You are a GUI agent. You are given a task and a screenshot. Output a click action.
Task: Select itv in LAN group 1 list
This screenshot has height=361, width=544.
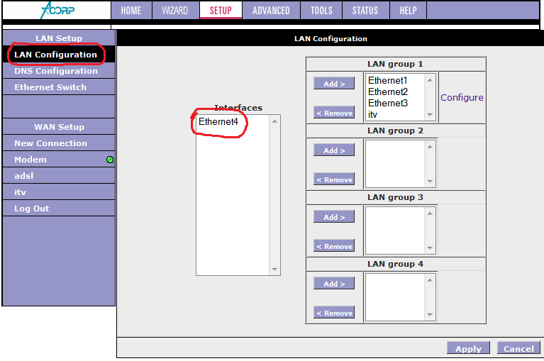(x=372, y=114)
